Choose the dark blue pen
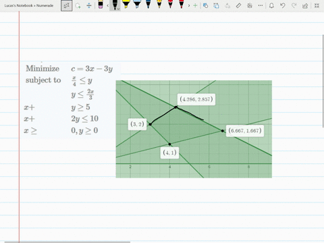324x243 pixels. 148,5
